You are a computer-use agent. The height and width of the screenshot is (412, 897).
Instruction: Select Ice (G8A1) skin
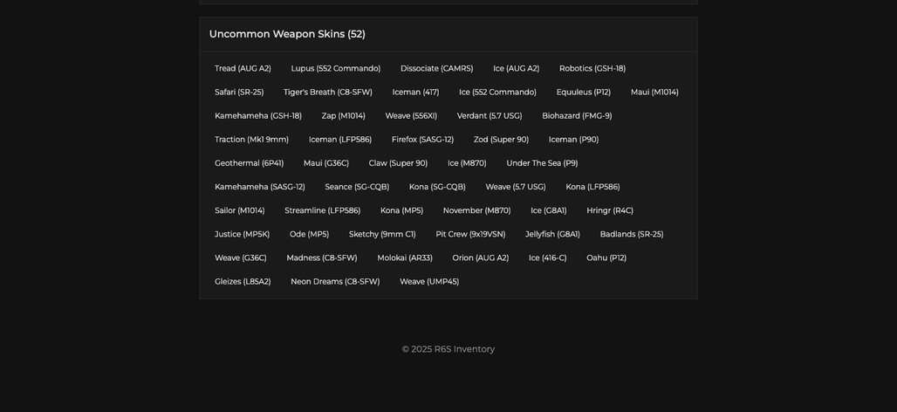pyautogui.click(x=549, y=210)
